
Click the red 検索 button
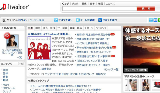pyautogui.click(x=146, y=8)
